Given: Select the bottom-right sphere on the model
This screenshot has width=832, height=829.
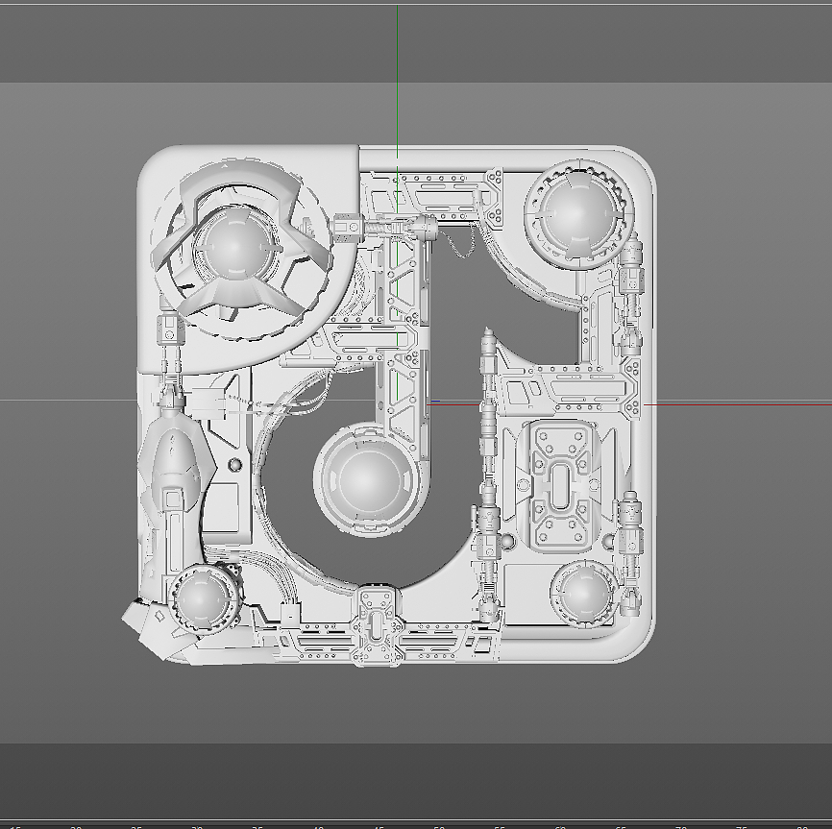Looking at the screenshot, I should point(585,592).
